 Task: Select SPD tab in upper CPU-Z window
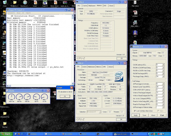(105, 6)
